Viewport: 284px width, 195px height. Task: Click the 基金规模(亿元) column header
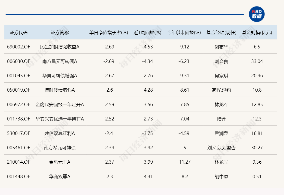click(x=257, y=33)
